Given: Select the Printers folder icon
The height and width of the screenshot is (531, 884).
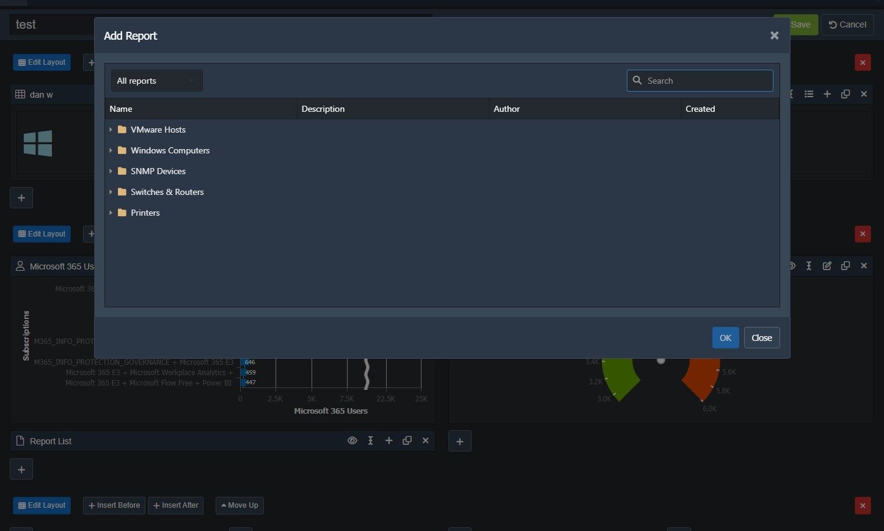Looking at the screenshot, I should (122, 213).
